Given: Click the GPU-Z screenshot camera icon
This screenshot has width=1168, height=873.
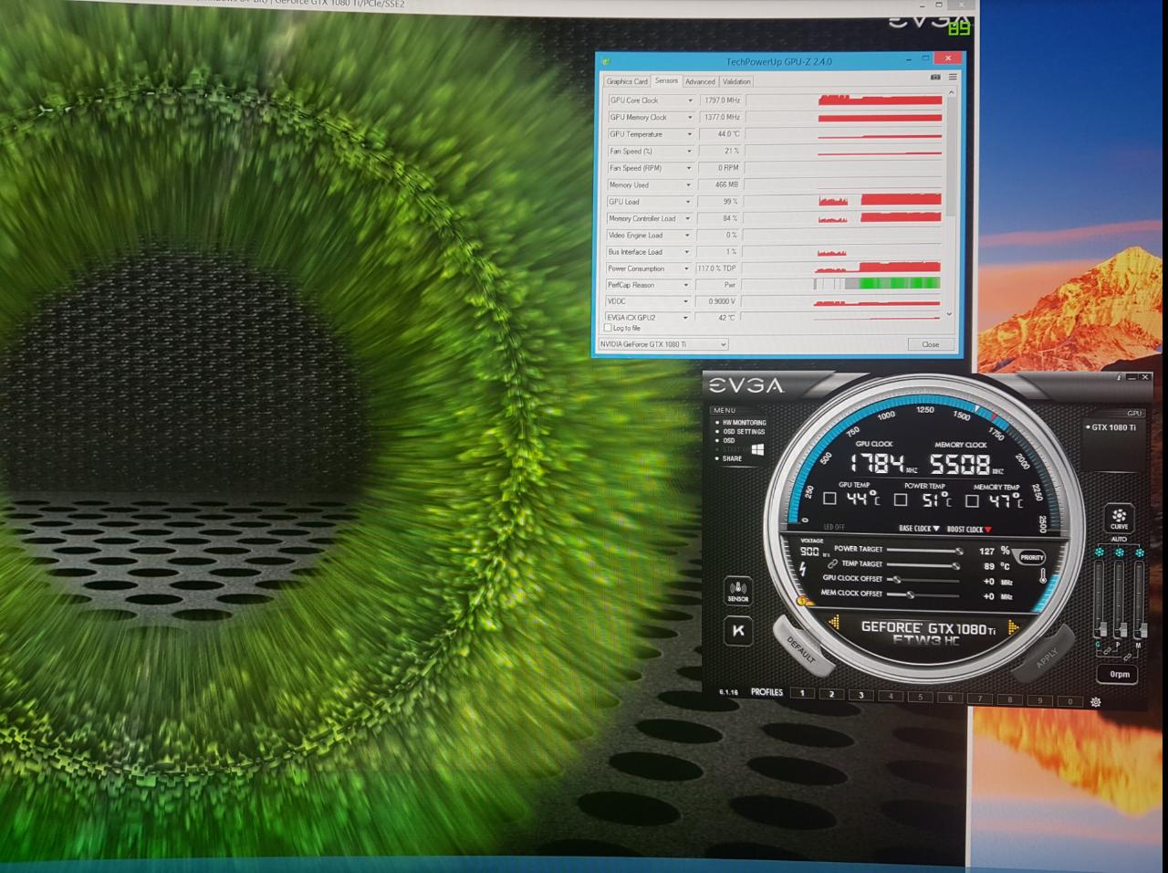Looking at the screenshot, I should coord(934,78).
